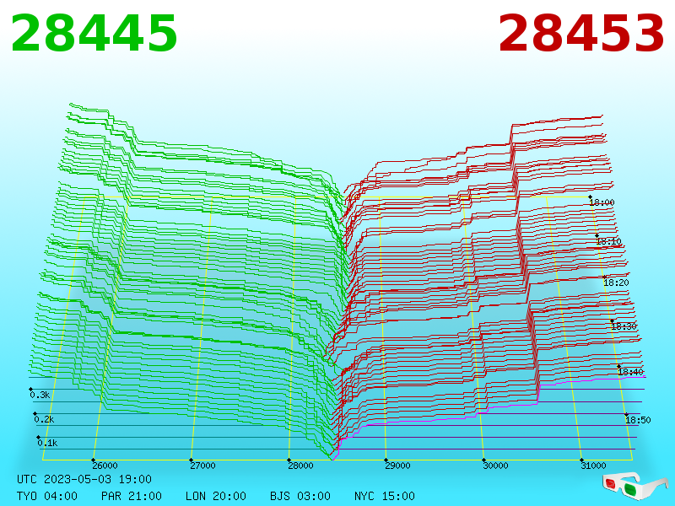Click the NYC 15:00 clock

click(x=385, y=496)
